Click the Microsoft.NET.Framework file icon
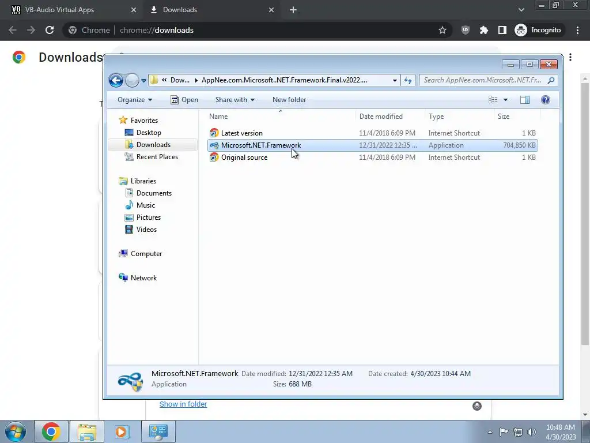 (214, 145)
